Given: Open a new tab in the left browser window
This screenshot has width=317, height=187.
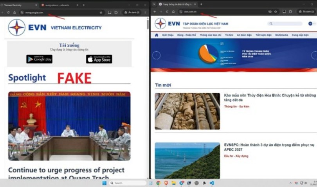Looking at the screenshot, I should pos(84,5).
